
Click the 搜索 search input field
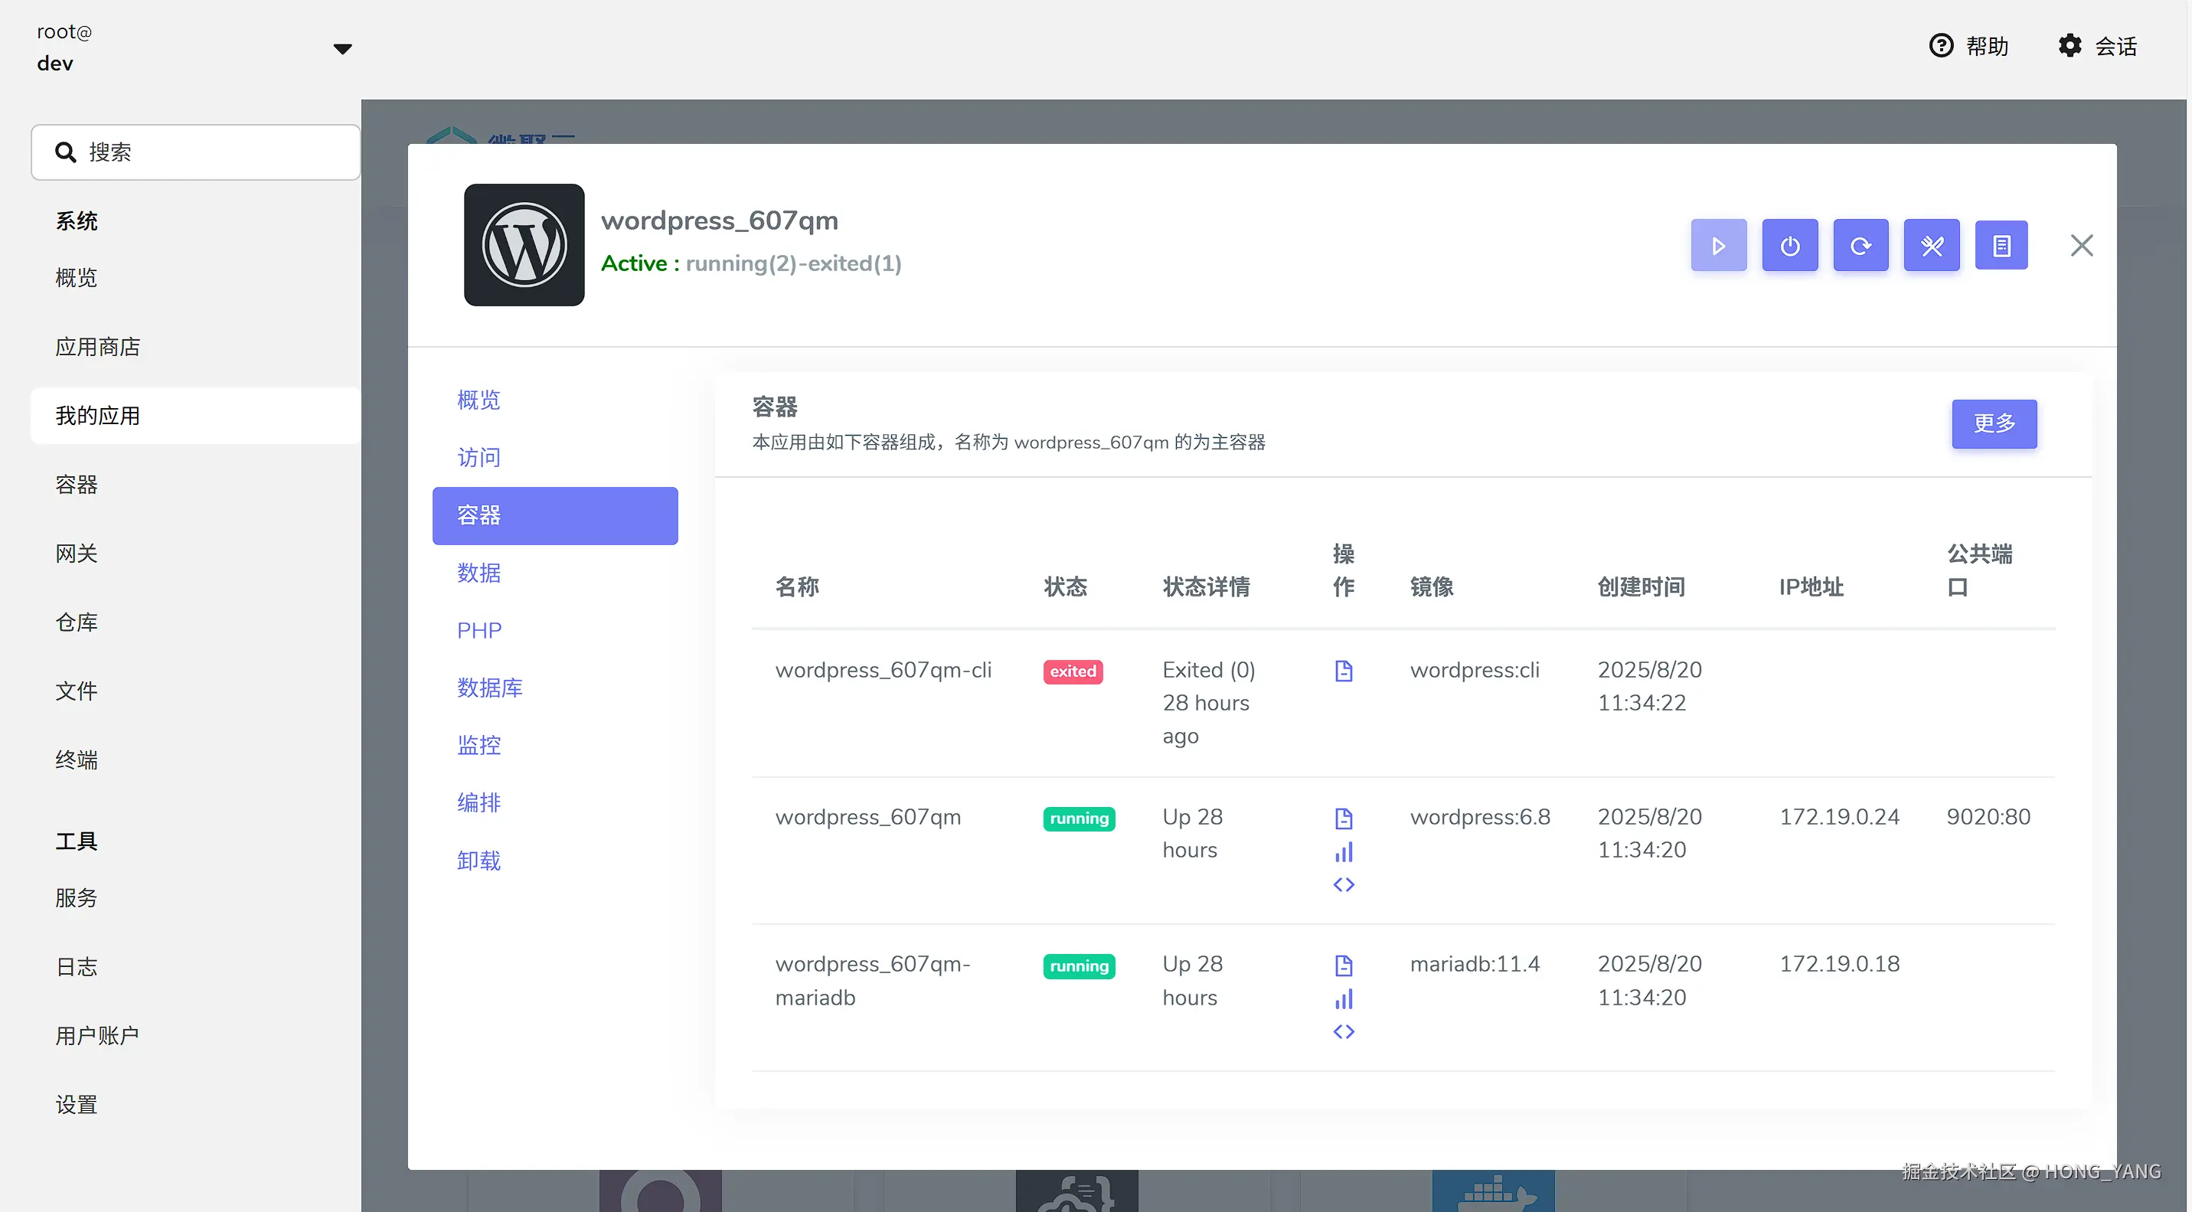pos(196,152)
